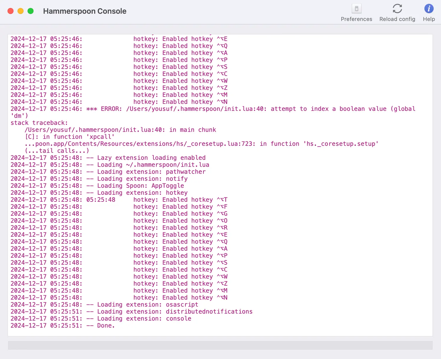Screen dimensions: 441x359
Task: Click the Reload config toolbar icon
Action: coord(397,9)
